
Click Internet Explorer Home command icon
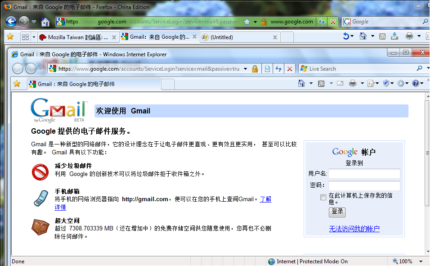(x=301, y=83)
